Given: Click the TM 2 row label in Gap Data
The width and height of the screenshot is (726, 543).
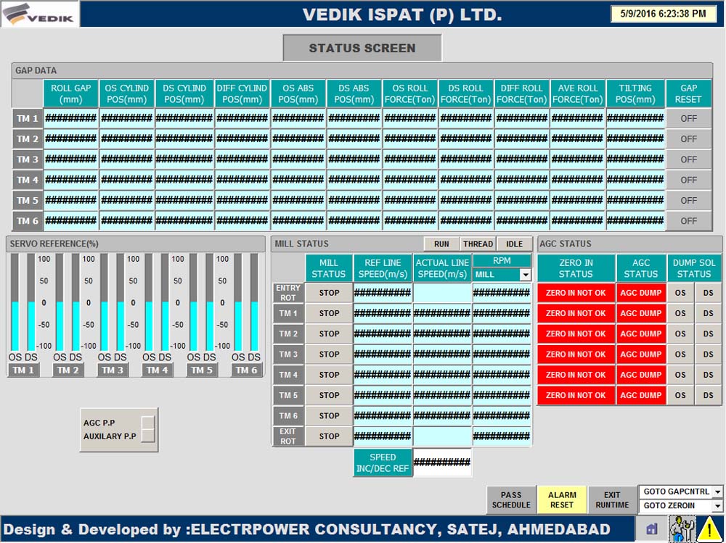Looking at the screenshot, I should pos(28,138).
